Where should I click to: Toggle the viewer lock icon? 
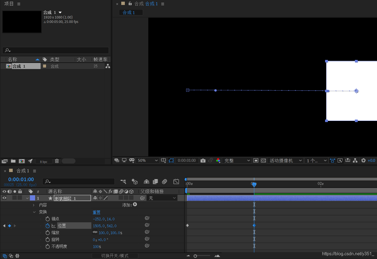pos(130,4)
